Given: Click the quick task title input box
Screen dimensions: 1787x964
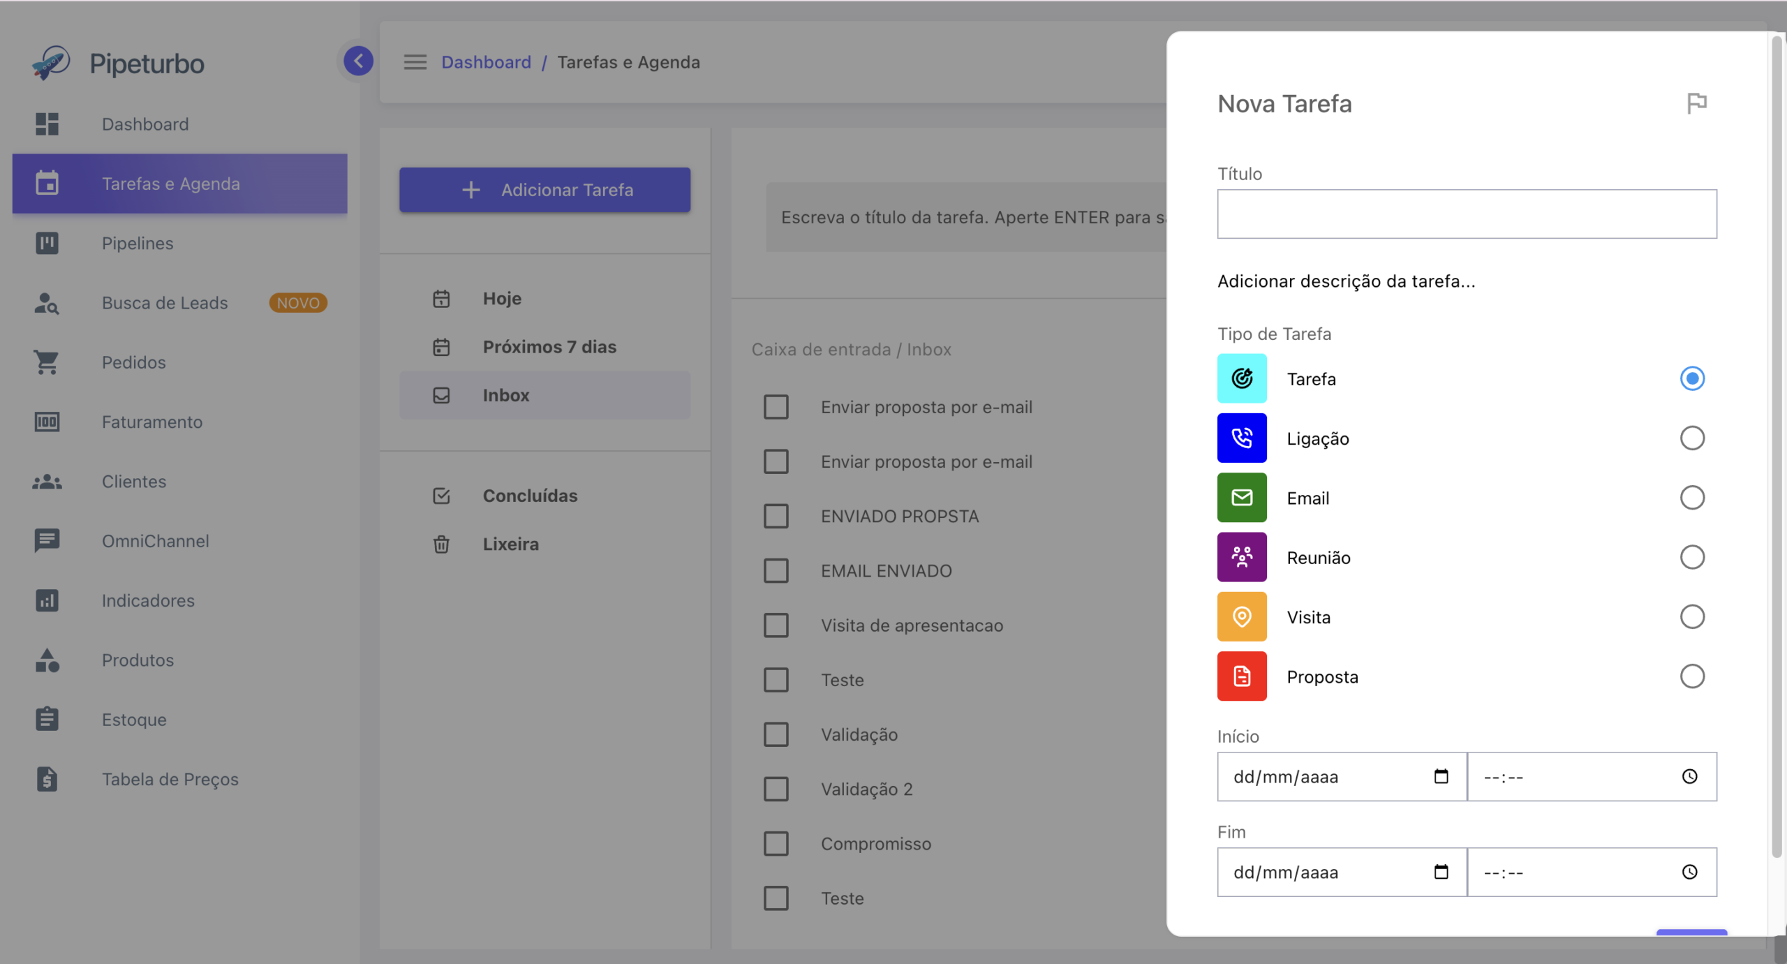Looking at the screenshot, I should [x=967, y=217].
